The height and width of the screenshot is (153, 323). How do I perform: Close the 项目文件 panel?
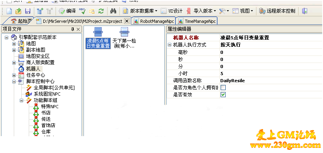point(78,29)
